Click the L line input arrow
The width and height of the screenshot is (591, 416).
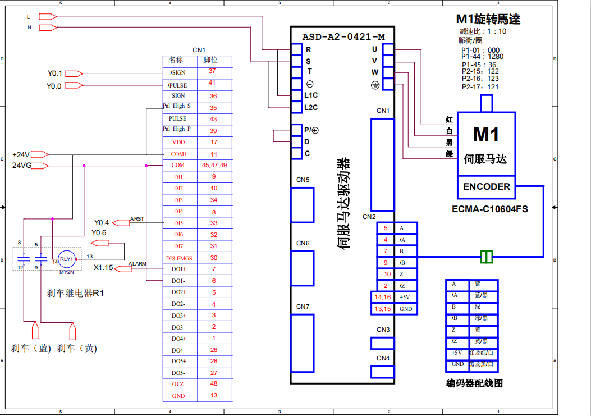tap(48, 17)
